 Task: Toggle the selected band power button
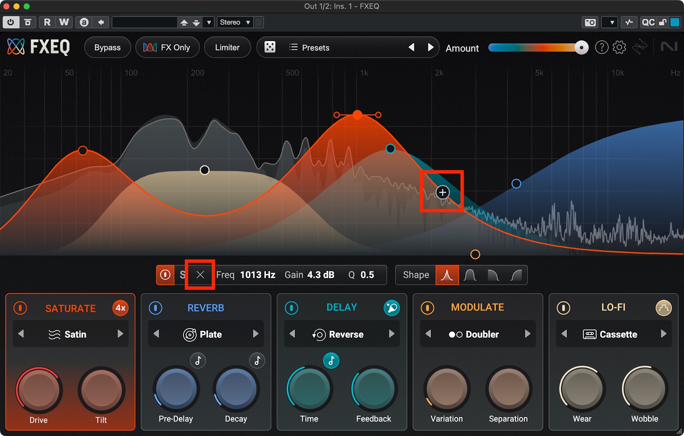(165, 275)
